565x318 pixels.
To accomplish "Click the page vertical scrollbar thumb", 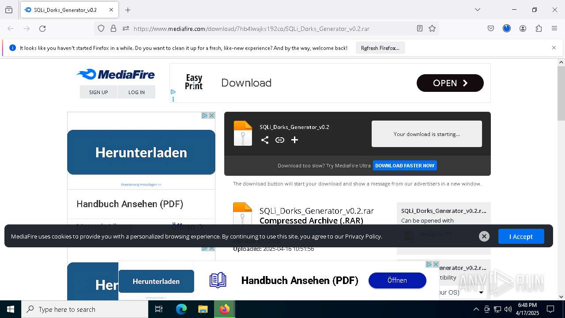I will pyautogui.click(x=561, y=93).
